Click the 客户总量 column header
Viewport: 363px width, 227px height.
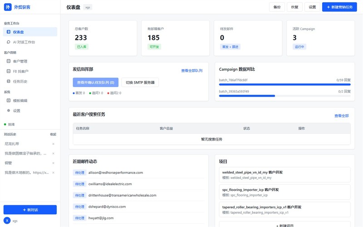(x=166, y=128)
